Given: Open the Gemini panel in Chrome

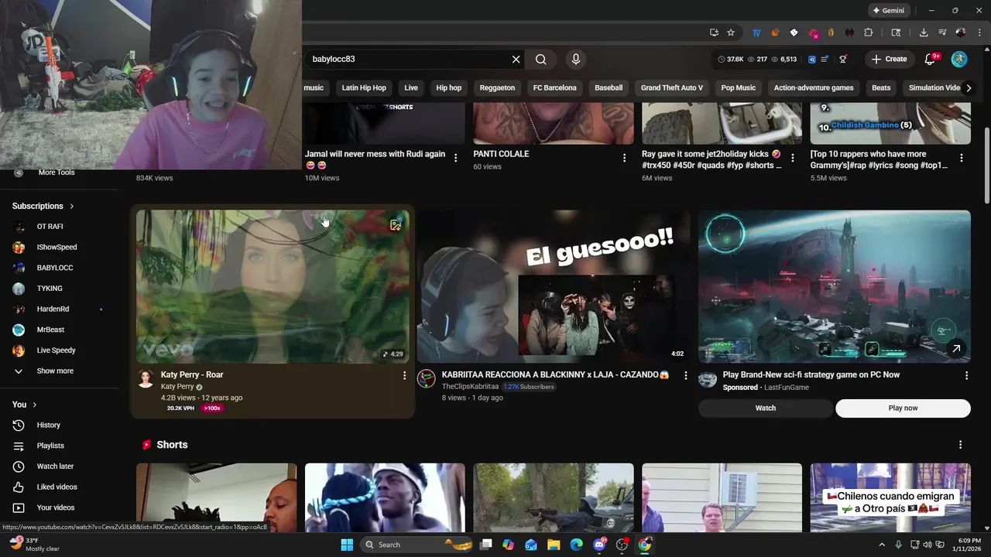Looking at the screenshot, I should 889,10.
